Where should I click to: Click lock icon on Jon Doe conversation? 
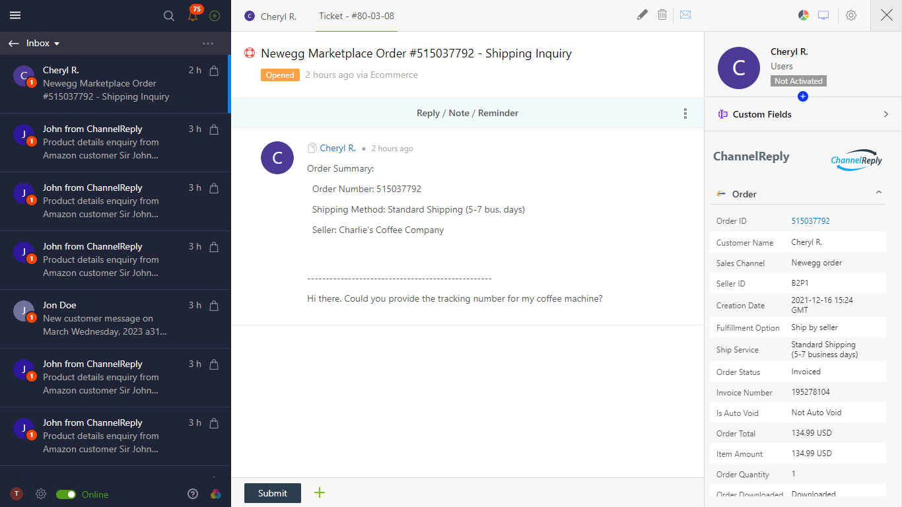[214, 306]
